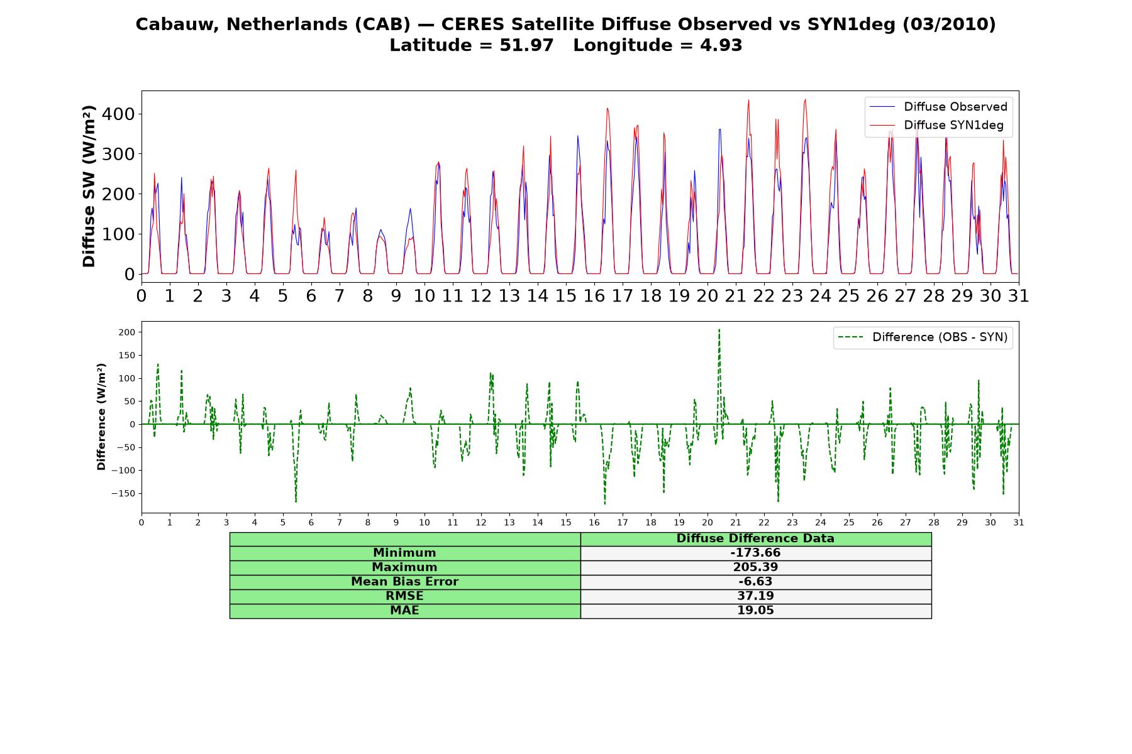This screenshot has height=754, width=1132.
Task: Click the Diffuse SW (W/m²) y-axis label
Action: 89,187
